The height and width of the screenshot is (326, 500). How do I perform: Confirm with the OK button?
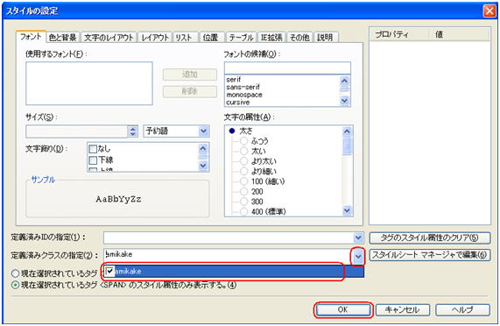coord(342,309)
